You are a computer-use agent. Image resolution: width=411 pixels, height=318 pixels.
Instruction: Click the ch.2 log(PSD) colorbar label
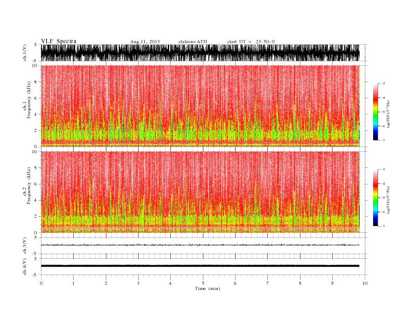click(389, 200)
